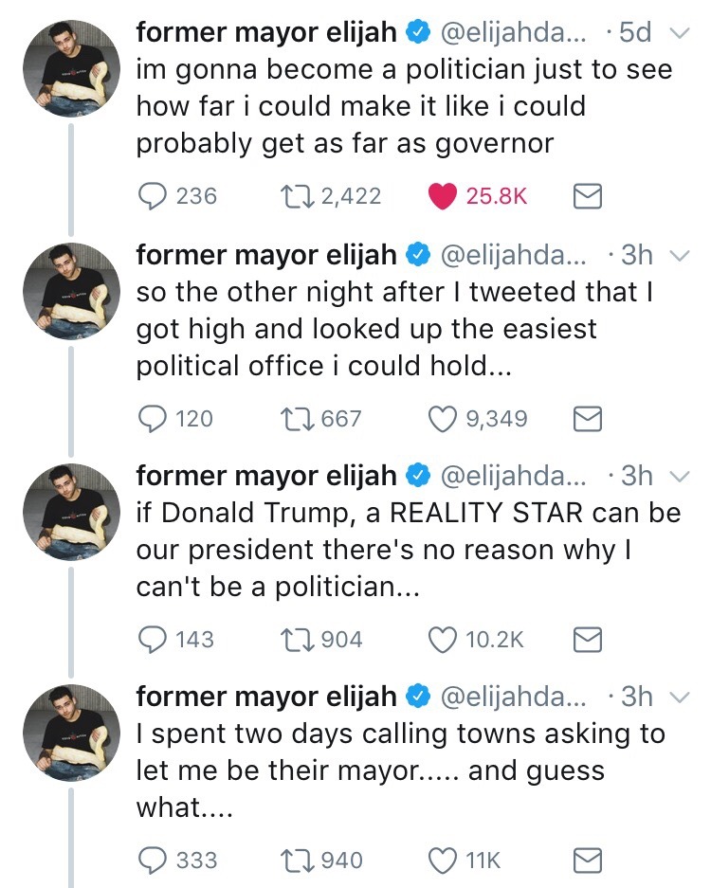Screen dimensions: 711x888
Task: Open options chevron on the 'calling towns' tweet
Action: point(679,698)
